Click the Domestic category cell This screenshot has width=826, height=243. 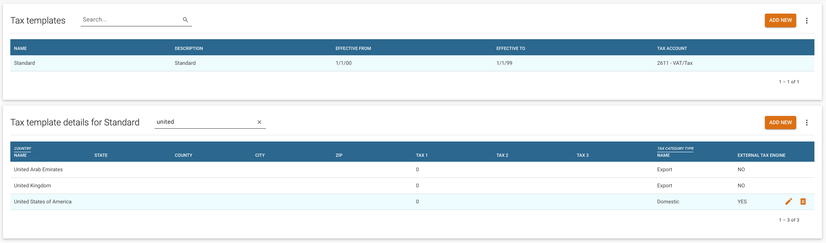point(668,202)
